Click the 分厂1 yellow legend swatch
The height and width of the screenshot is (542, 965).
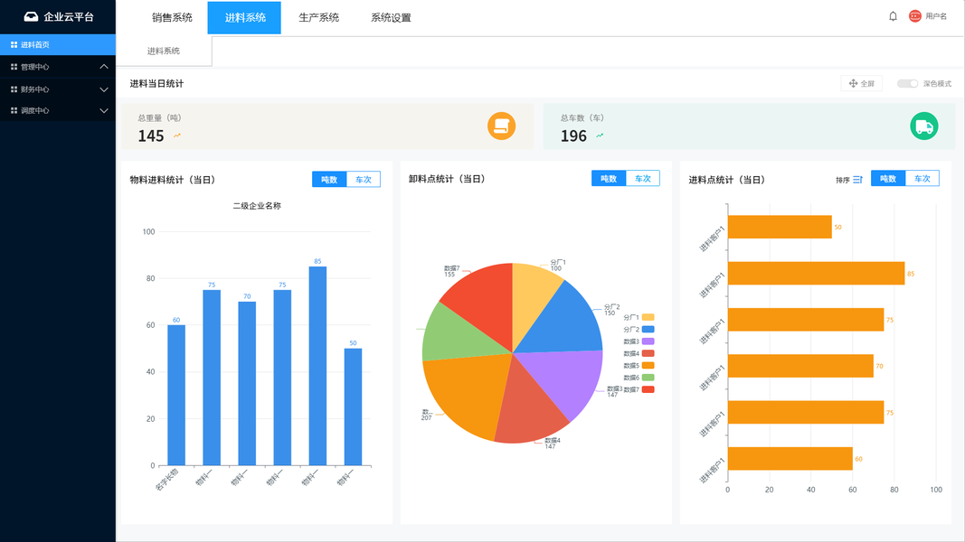tap(648, 317)
